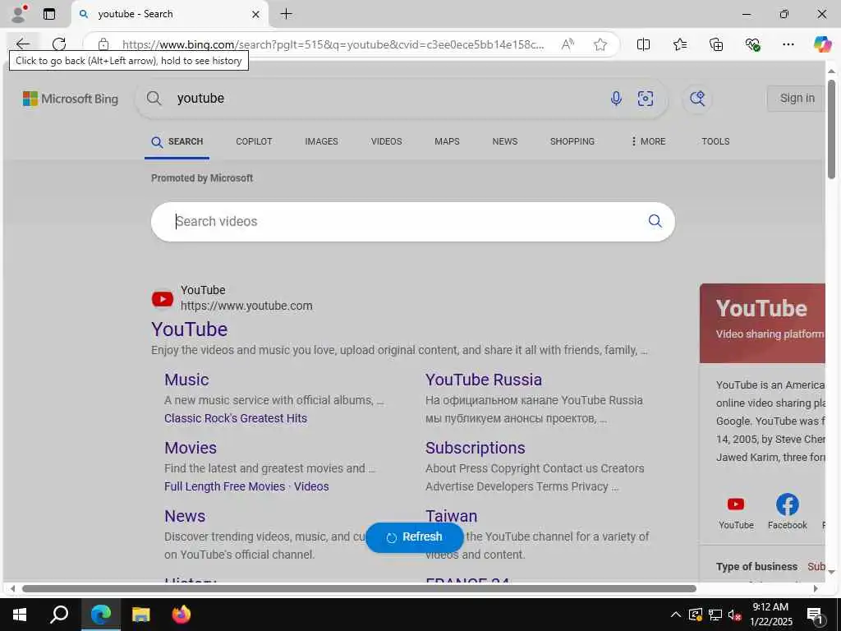The width and height of the screenshot is (841, 631).
Task: Open Edge Settings and more ellipsis
Action: coord(788,44)
